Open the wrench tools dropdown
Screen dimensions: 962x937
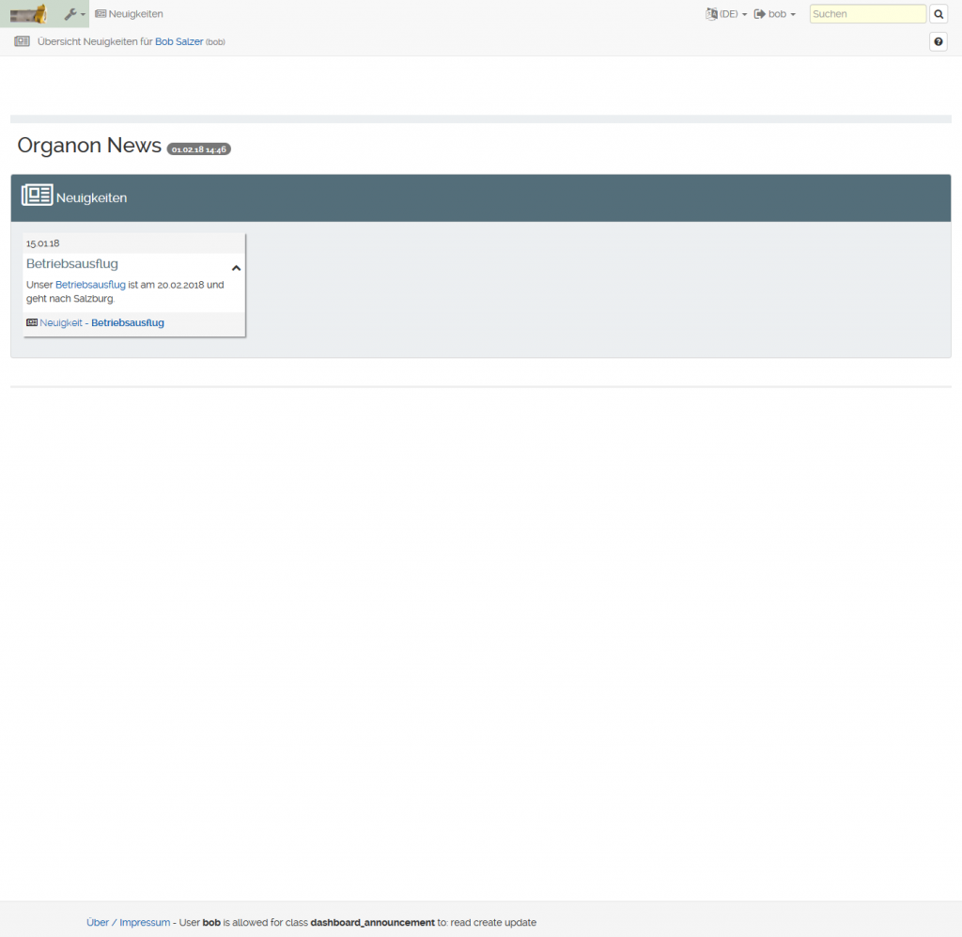tap(75, 14)
